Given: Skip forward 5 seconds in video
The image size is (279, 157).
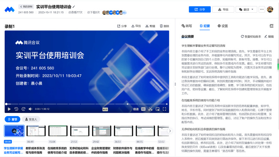Looking at the screenshot, I should (x=23, y=109).
